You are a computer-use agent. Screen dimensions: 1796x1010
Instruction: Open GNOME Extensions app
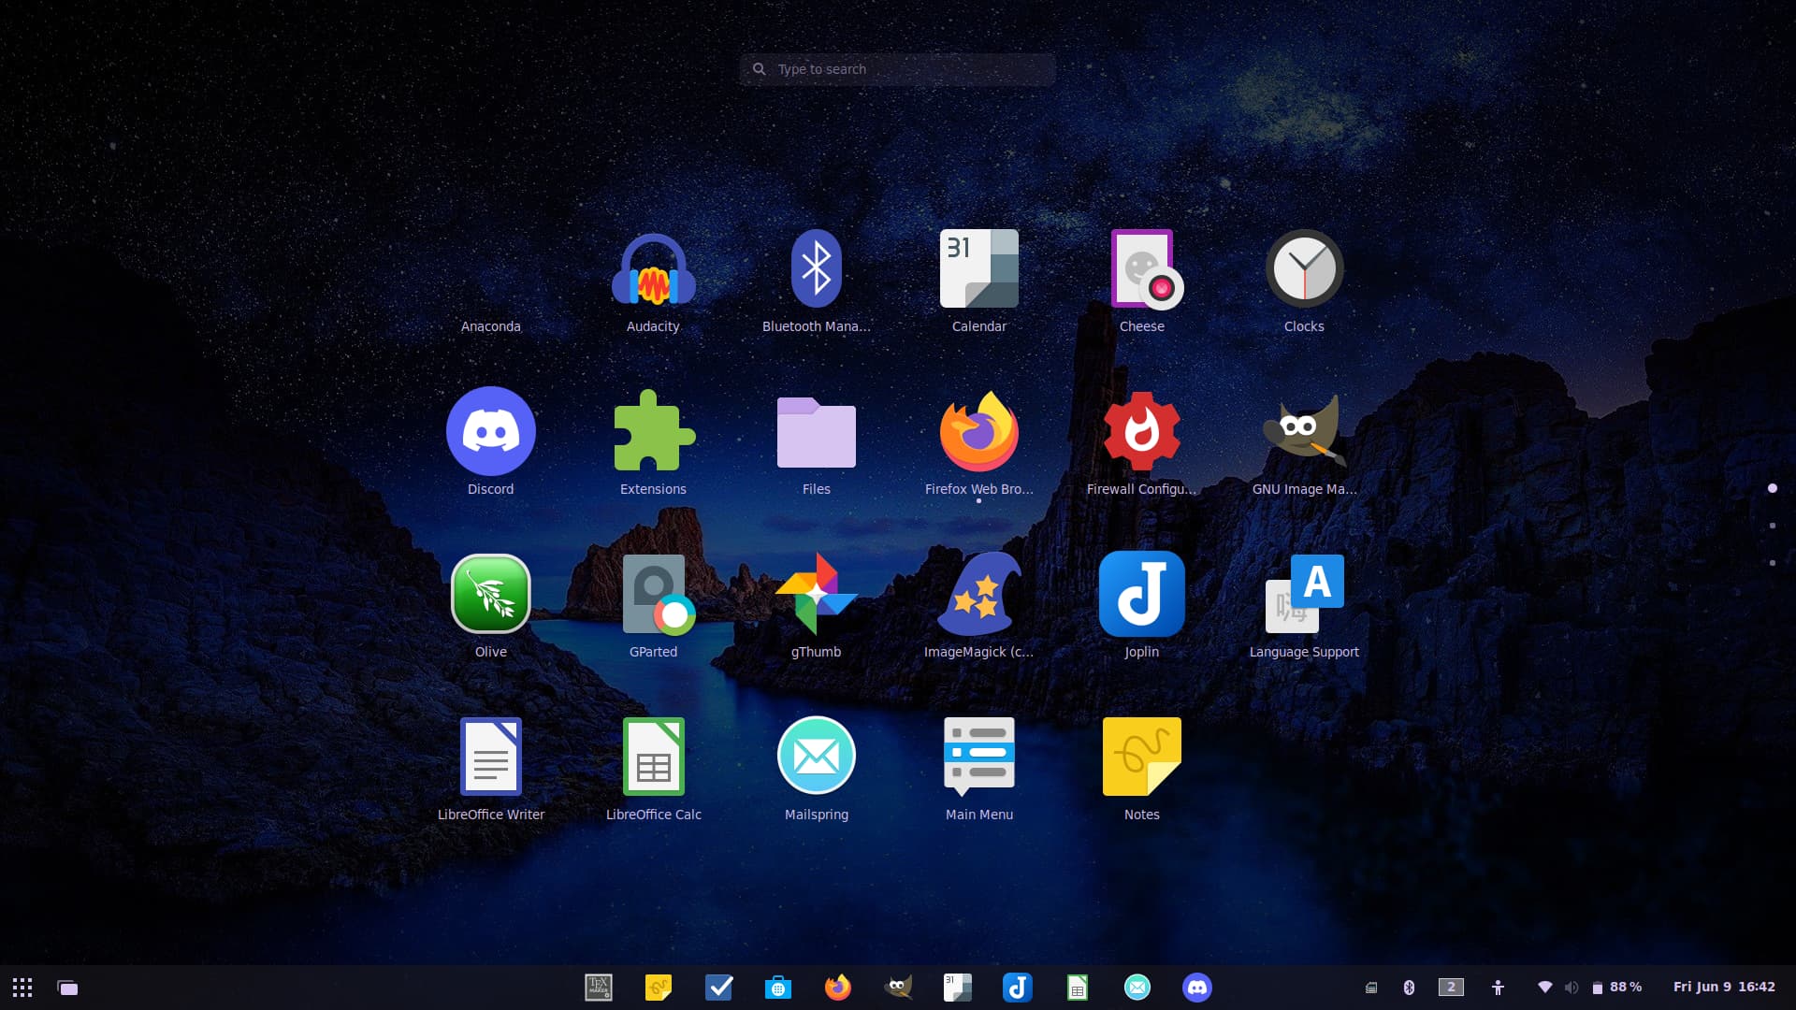[653, 432]
